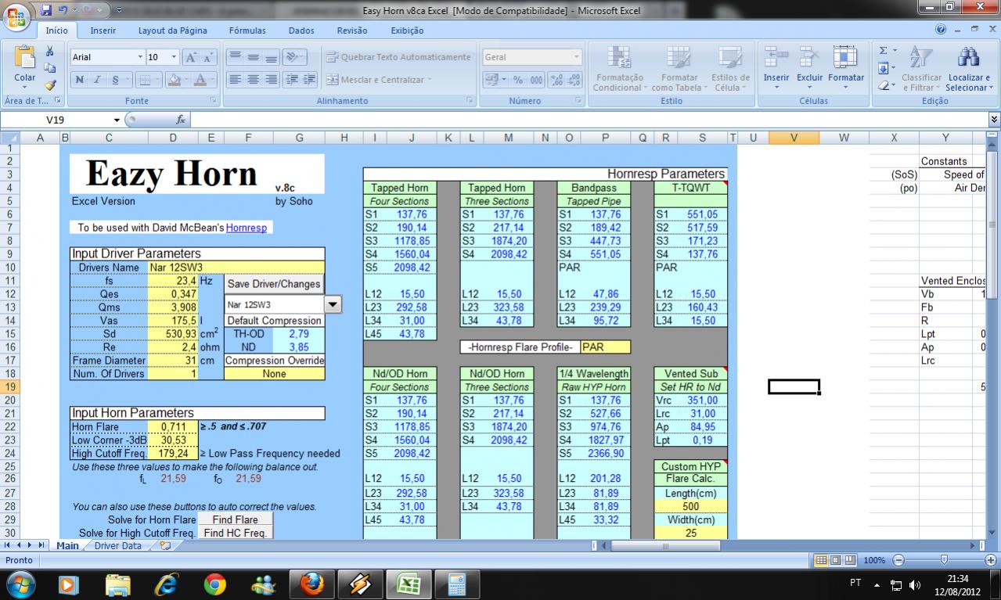Viewport: 1001px width, 600px height.
Task: Toggle underline S formatting
Action: tap(116, 79)
